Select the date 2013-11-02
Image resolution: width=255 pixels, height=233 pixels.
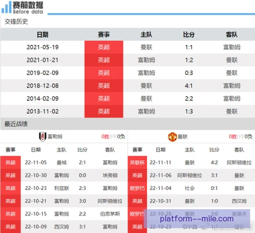pos(43,112)
